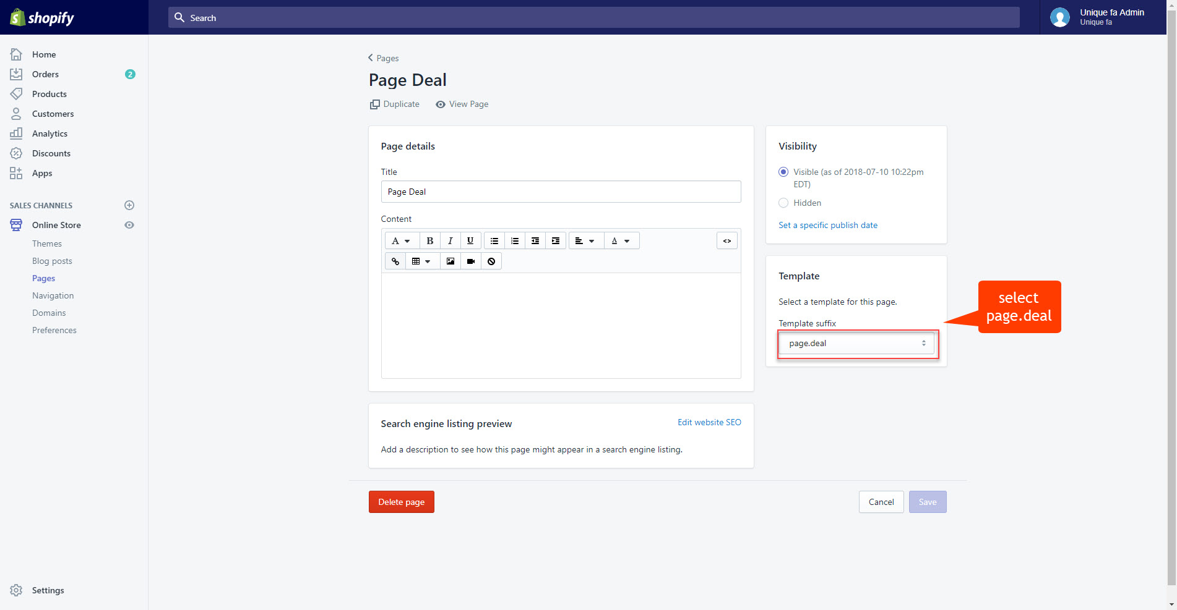The height and width of the screenshot is (610, 1177).
Task: Duplicate this page
Action: pos(395,104)
